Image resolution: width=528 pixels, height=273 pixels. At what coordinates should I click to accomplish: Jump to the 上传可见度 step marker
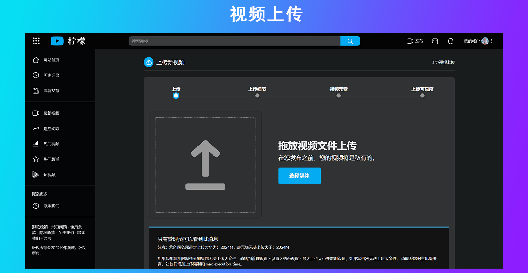[x=422, y=96]
